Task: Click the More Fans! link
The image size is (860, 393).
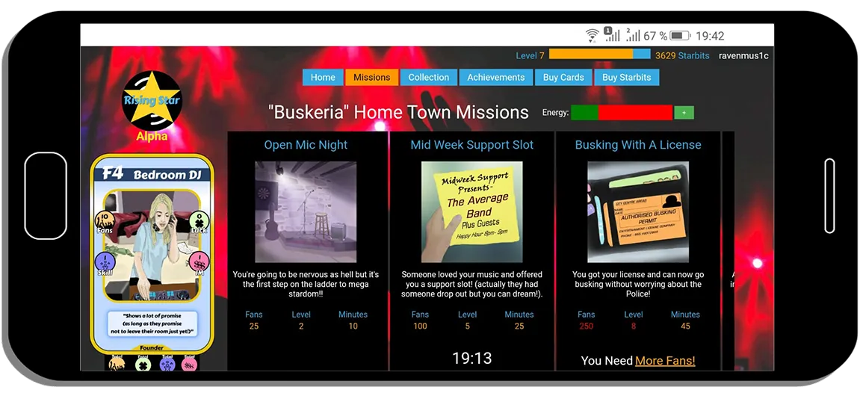Action: (665, 361)
